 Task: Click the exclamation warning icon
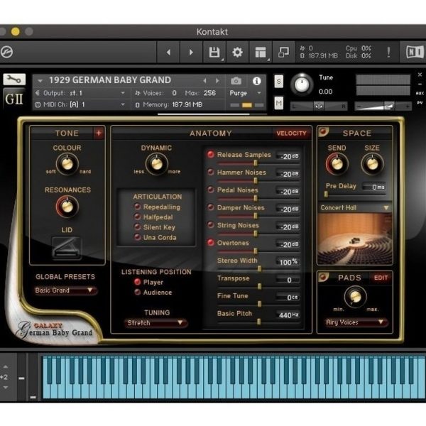tap(389, 52)
